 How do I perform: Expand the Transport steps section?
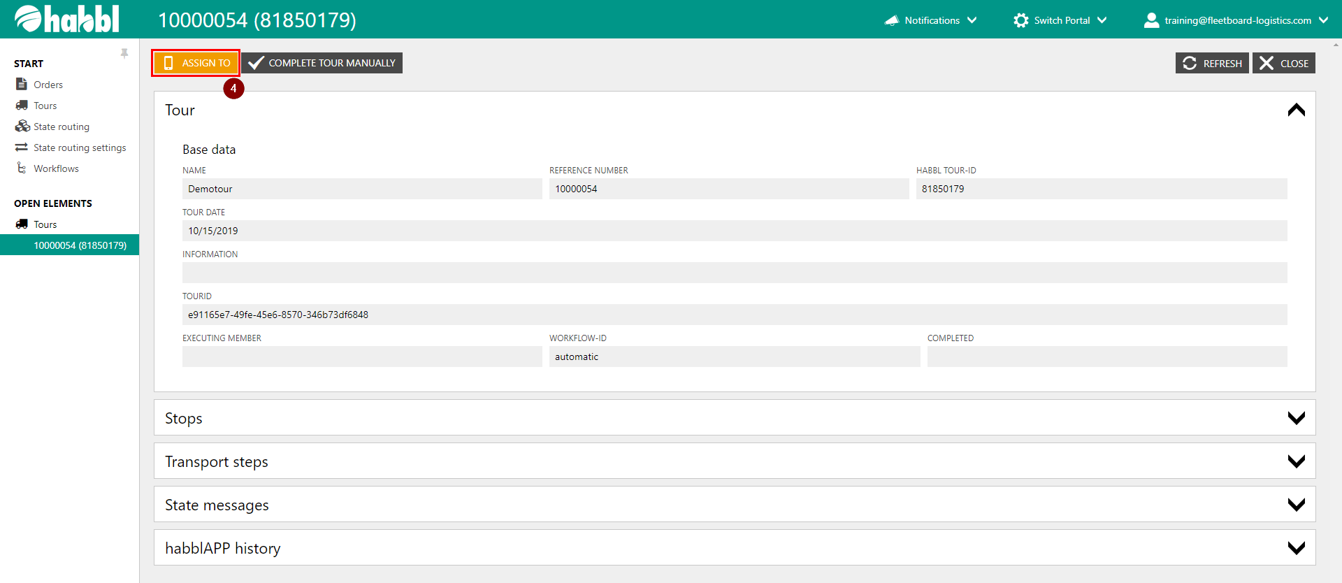pyautogui.click(x=1296, y=461)
